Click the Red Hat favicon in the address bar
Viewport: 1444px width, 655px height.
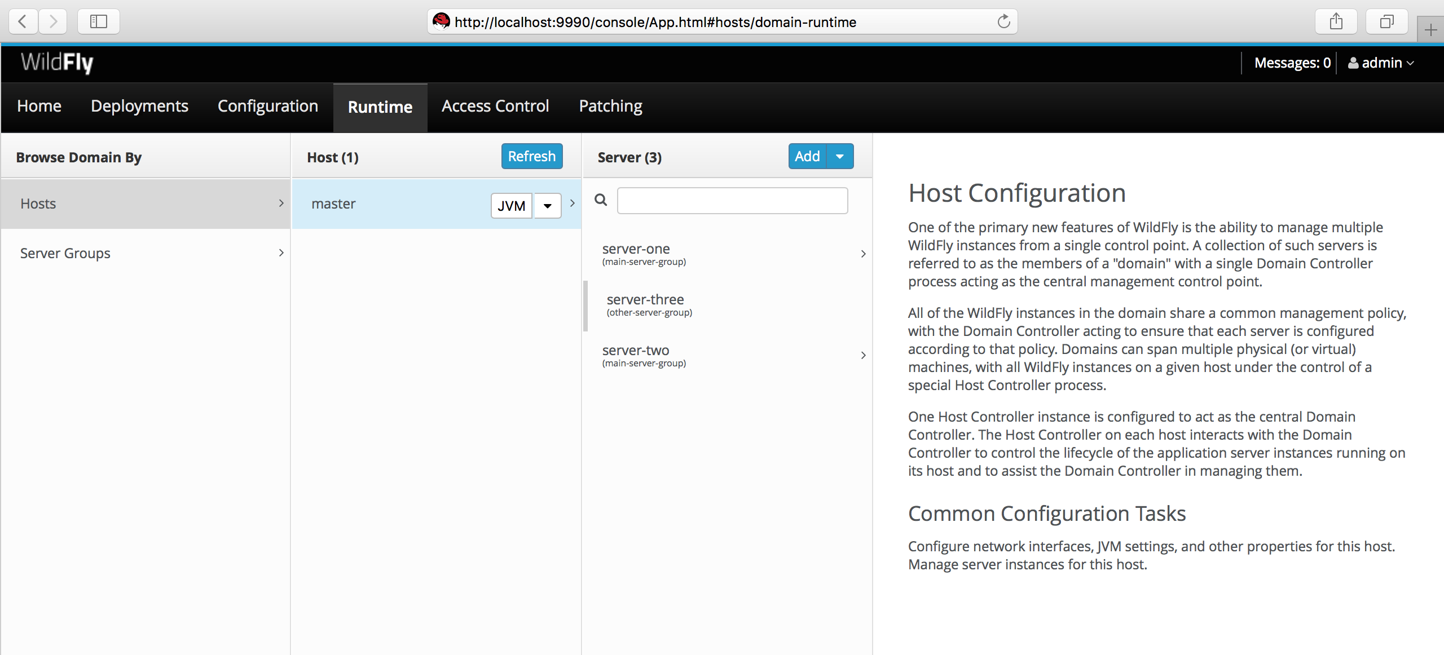tap(441, 21)
